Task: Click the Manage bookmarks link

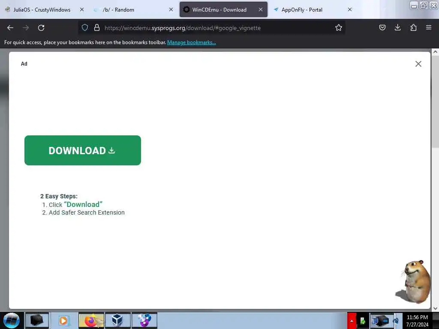Action: [192, 42]
